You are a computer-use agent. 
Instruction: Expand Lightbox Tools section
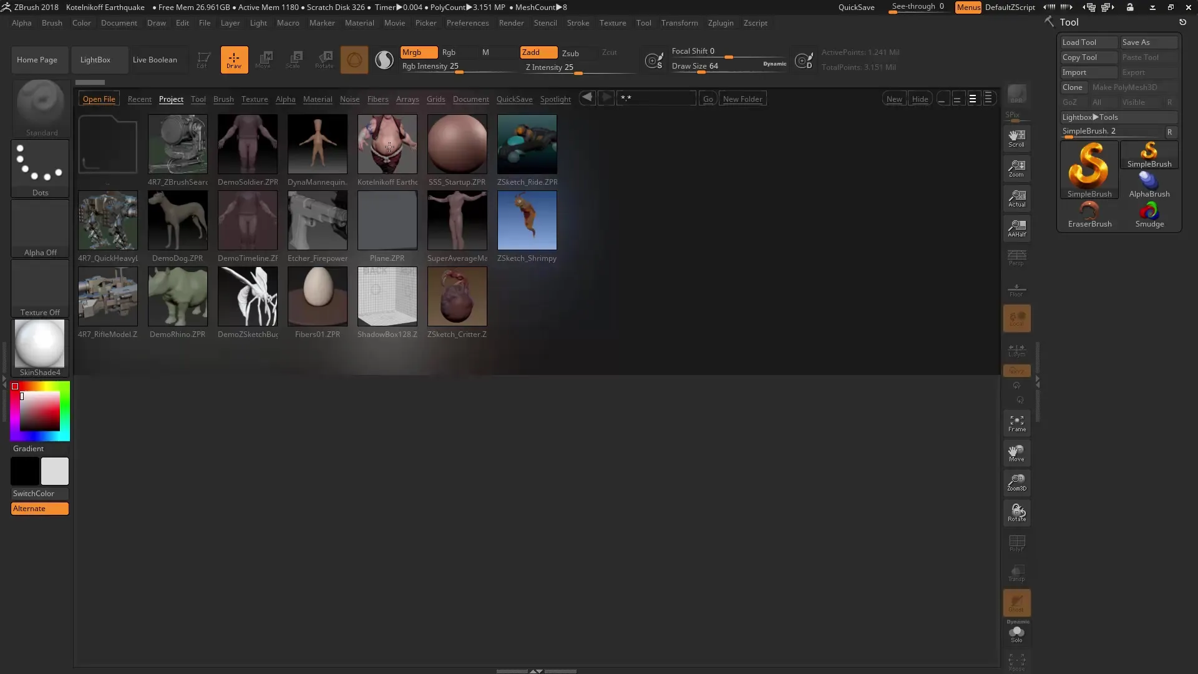coord(1119,117)
